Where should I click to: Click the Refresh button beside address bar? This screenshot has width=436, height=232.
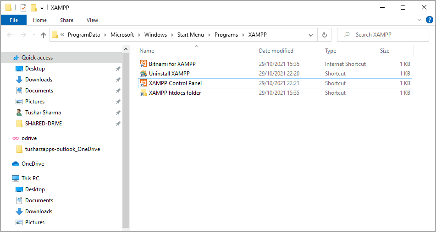(x=325, y=35)
